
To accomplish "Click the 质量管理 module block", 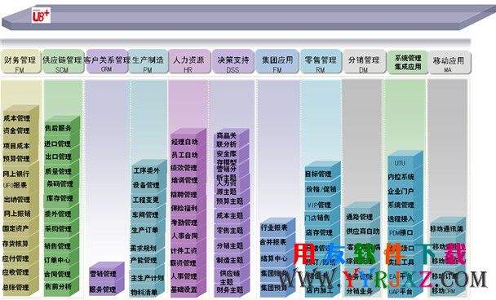I will coord(58,171).
